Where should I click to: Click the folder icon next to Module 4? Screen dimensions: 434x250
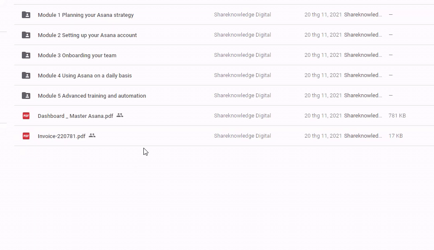click(26, 75)
